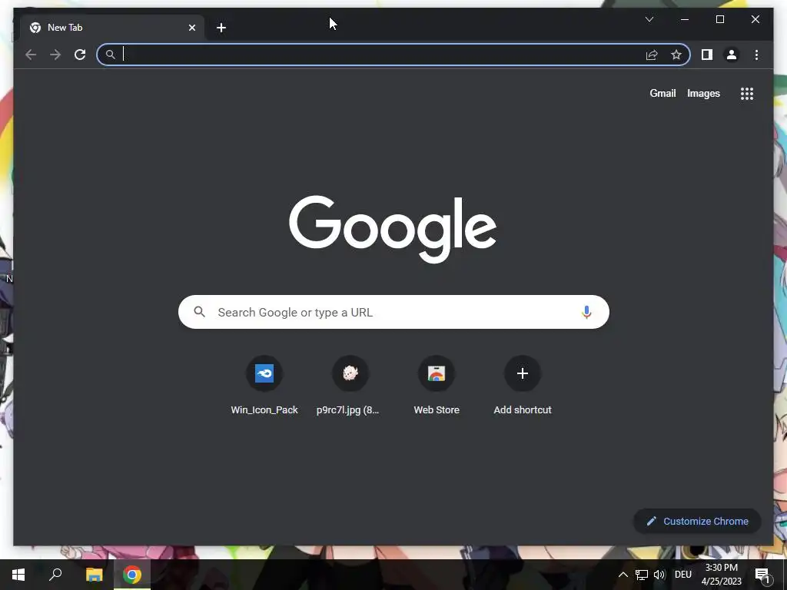Open the profile avatar menu

pos(732,55)
